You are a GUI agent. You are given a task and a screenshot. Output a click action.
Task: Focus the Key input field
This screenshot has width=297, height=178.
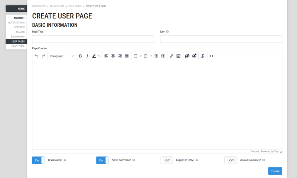[221, 39]
